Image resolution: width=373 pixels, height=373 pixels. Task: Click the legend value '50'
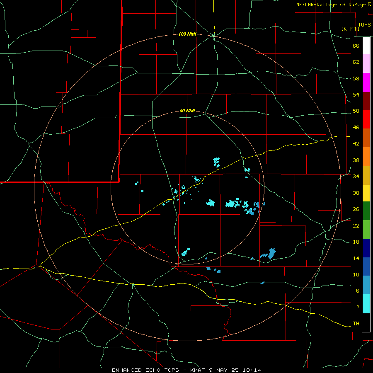pyautogui.click(x=356, y=111)
